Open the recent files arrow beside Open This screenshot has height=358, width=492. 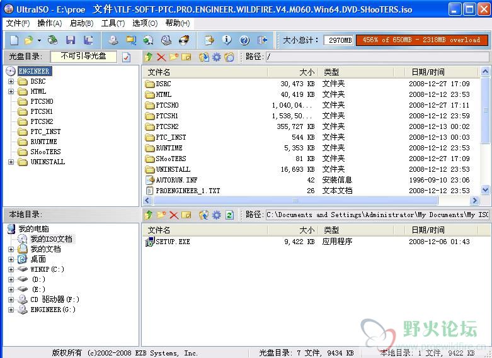[39, 40]
